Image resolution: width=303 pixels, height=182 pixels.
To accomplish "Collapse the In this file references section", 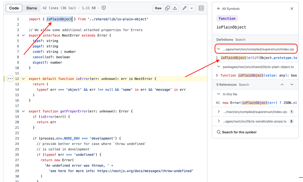I will (219, 94).
